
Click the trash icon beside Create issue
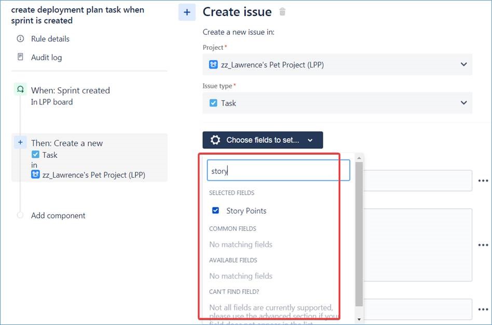(282, 12)
